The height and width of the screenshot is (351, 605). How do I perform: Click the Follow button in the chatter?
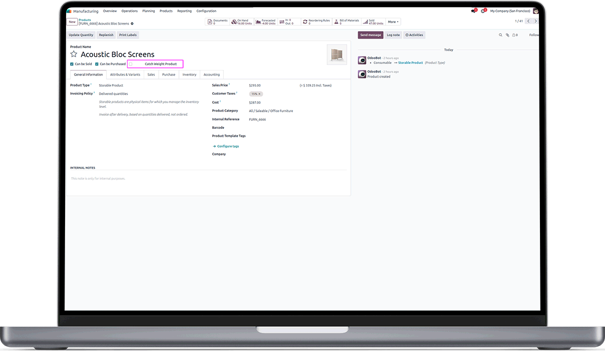[534, 35]
